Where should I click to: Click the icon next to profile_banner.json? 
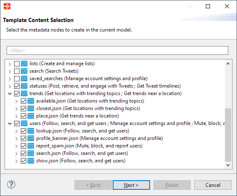[31, 138]
